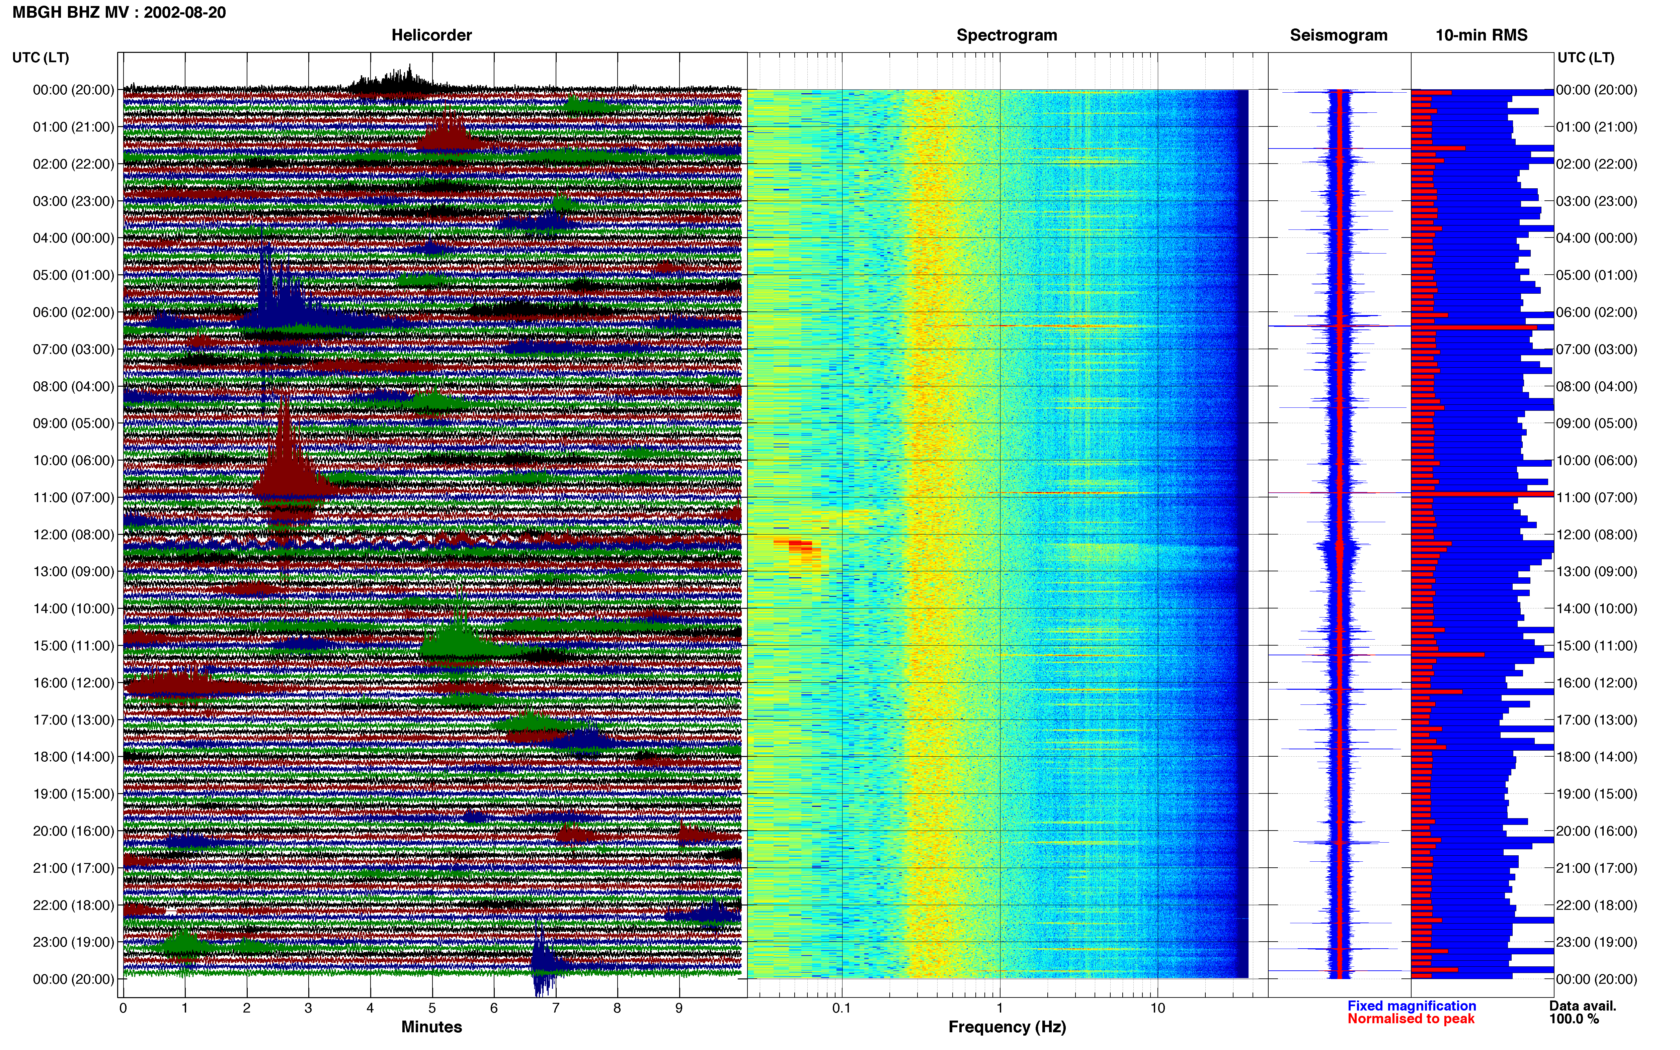The width and height of the screenshot is (1680, 1050).
Task: Click the 18:00 (14:00) label on the right axis
Action: click(1597, 757)
